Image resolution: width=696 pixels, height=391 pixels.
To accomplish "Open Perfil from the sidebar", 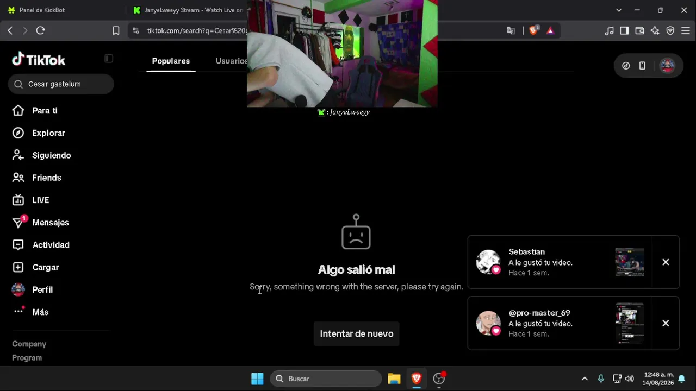I will click(x=42, y=289).
